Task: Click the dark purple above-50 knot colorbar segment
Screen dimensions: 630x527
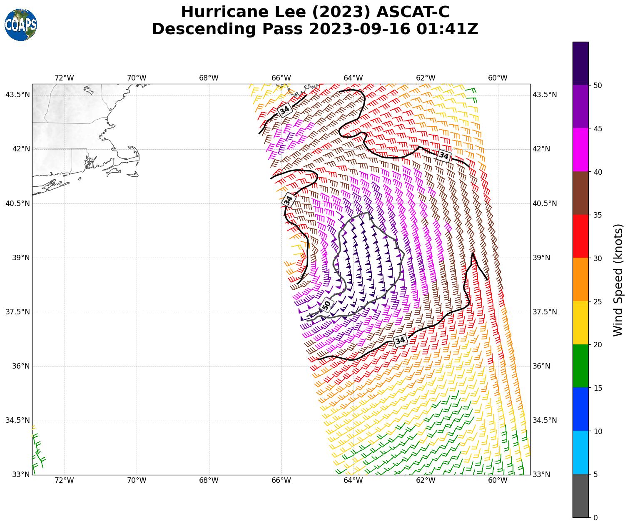Action: coord(580,63)
